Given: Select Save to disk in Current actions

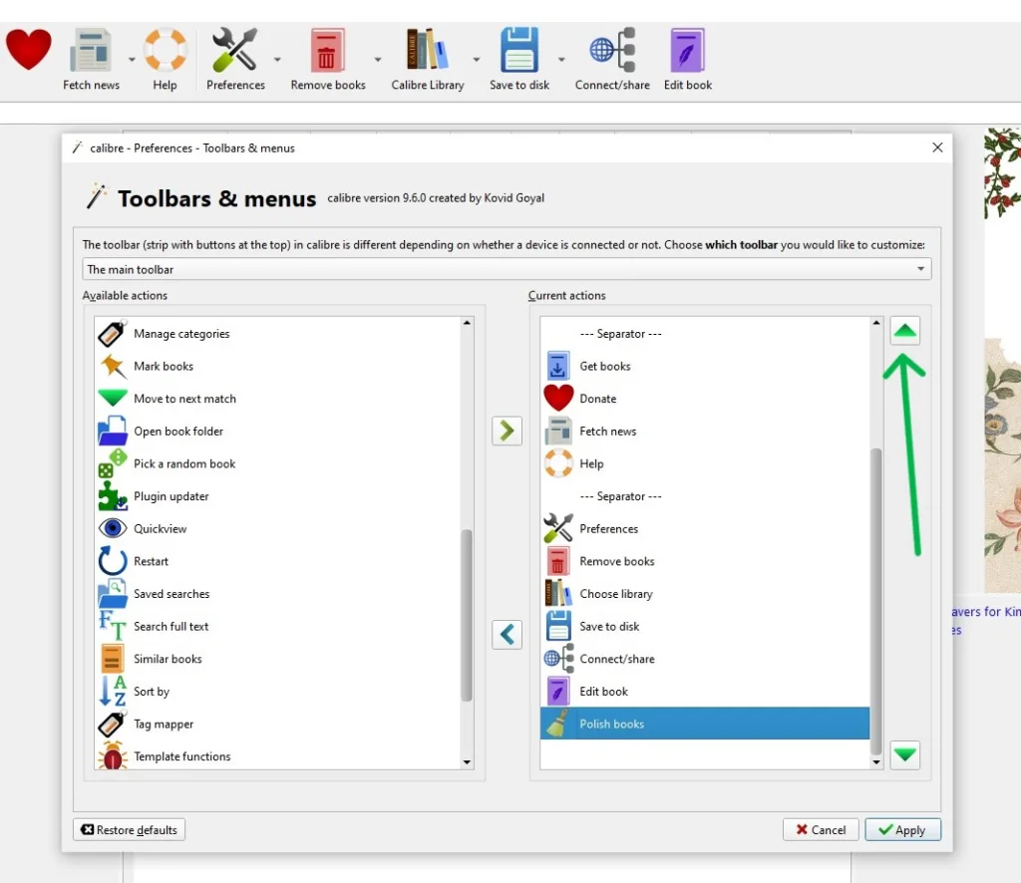Looking at the screenshot, I should tap(705, 626).
